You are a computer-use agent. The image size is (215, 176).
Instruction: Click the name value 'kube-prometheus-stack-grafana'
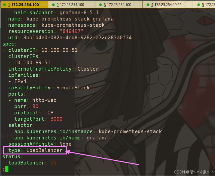[70, 19]
